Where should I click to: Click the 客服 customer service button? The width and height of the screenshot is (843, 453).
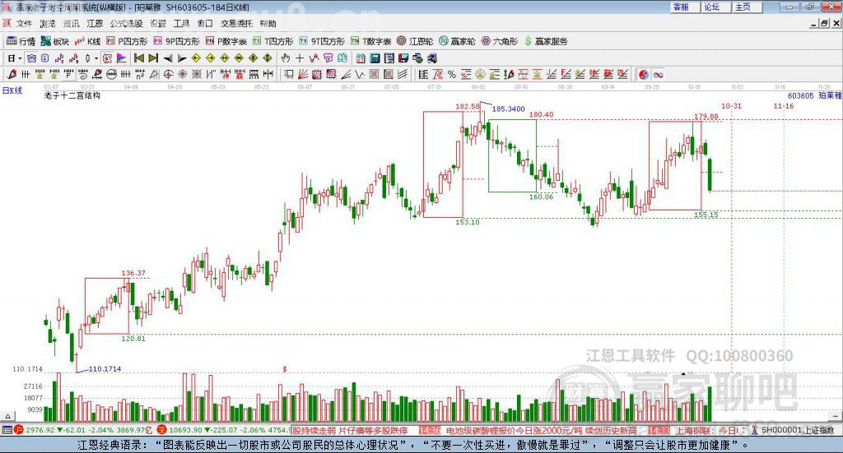(x=686, y=7)
